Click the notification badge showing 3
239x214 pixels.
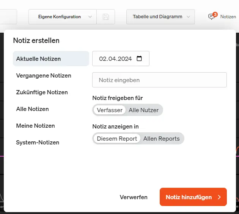coord(215,14)
